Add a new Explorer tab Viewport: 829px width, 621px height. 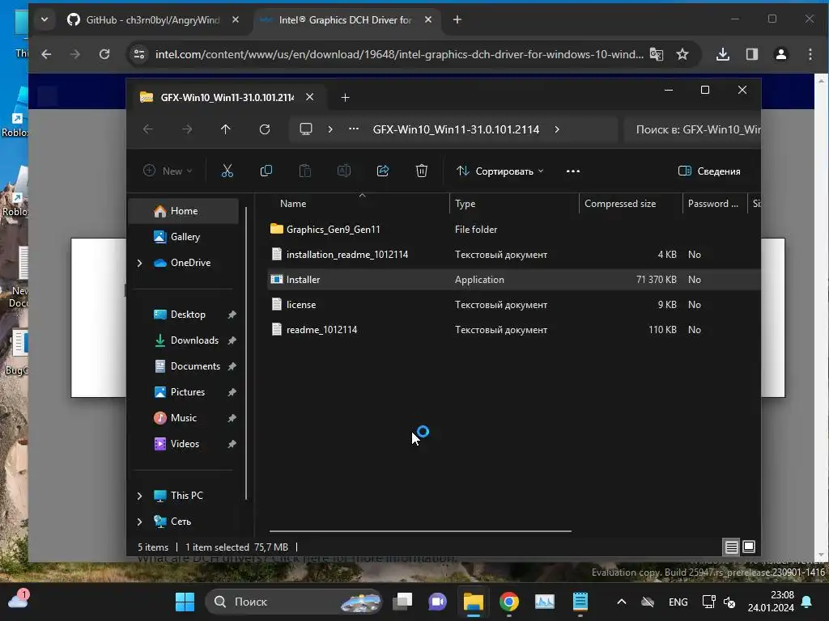click(345, 97)
